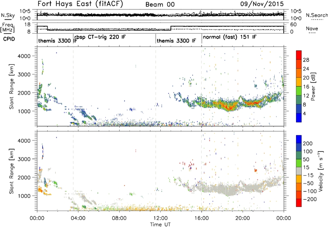Viewport: 328px width, 227px height.
Task: Click the '10^5' label on the right noise axis
Action: pyautogui.click(x=296, y=11)
